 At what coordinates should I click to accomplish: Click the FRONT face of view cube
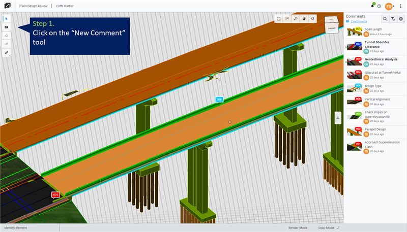332,28
